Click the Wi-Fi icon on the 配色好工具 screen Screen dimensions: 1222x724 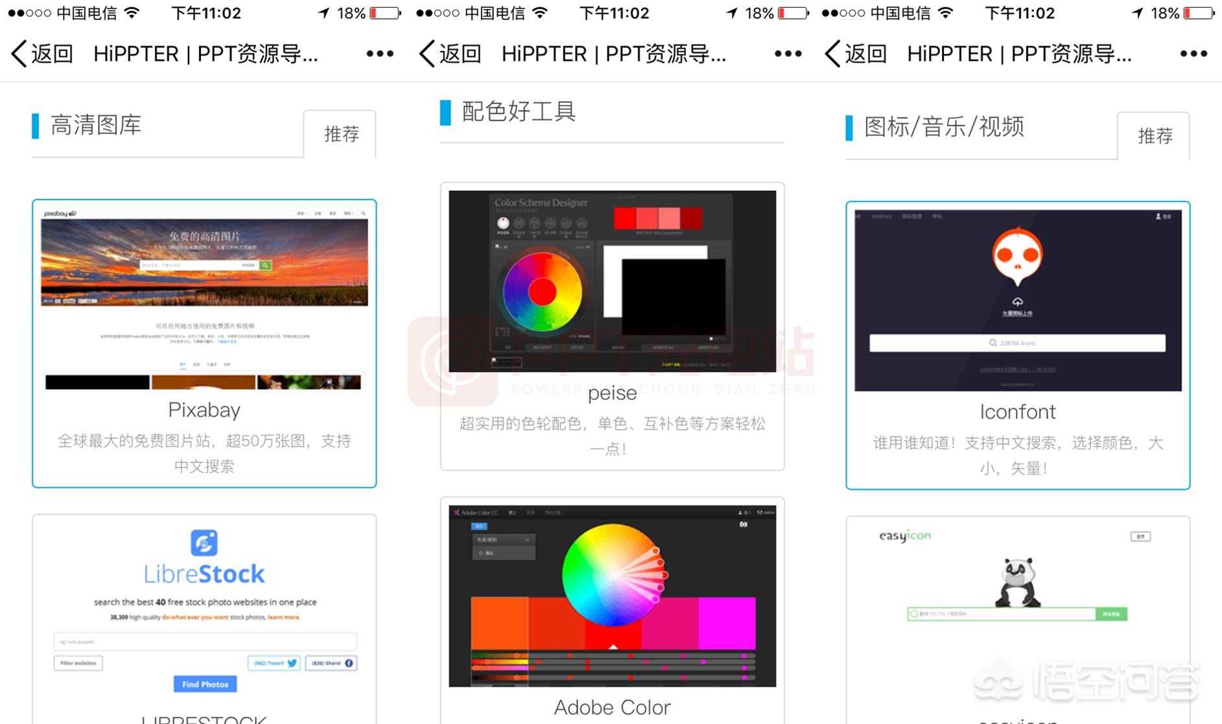539,13
